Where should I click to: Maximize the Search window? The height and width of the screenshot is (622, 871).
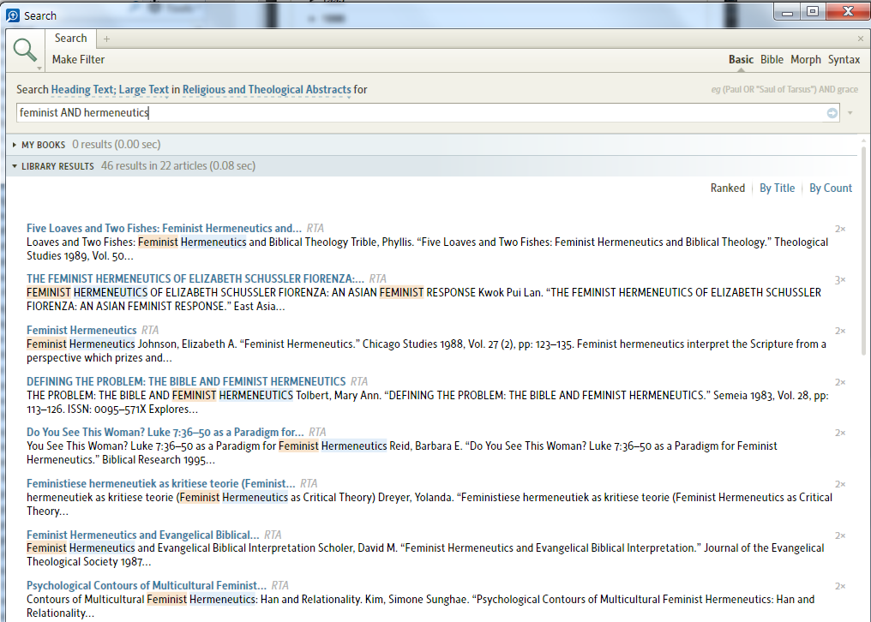click(812, 12)
